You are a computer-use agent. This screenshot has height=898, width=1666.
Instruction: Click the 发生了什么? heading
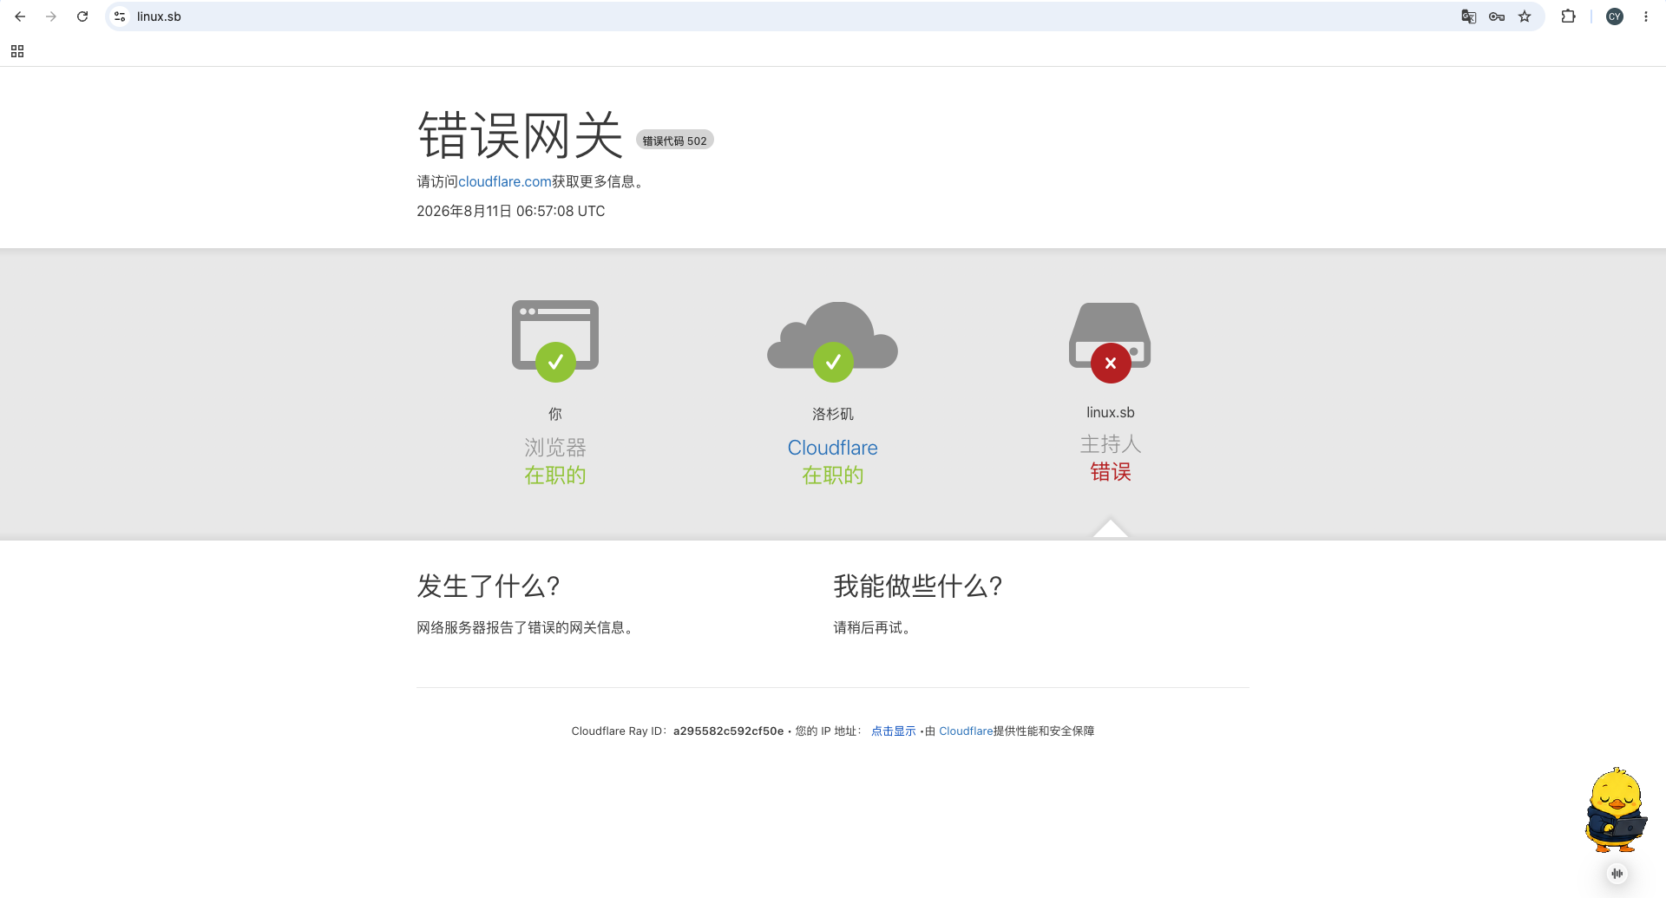(x=489, y=587)
